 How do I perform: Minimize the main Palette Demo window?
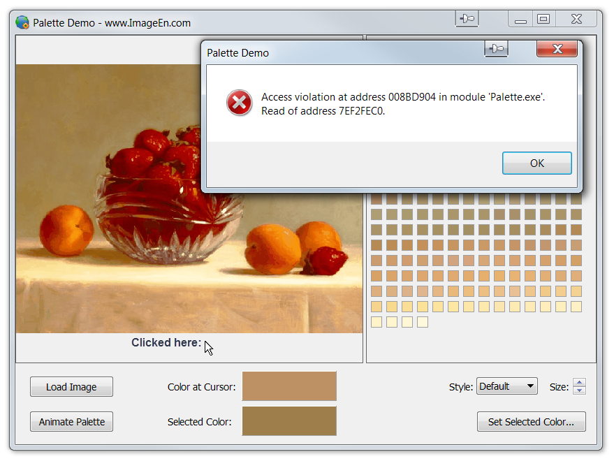click(520, 19)
